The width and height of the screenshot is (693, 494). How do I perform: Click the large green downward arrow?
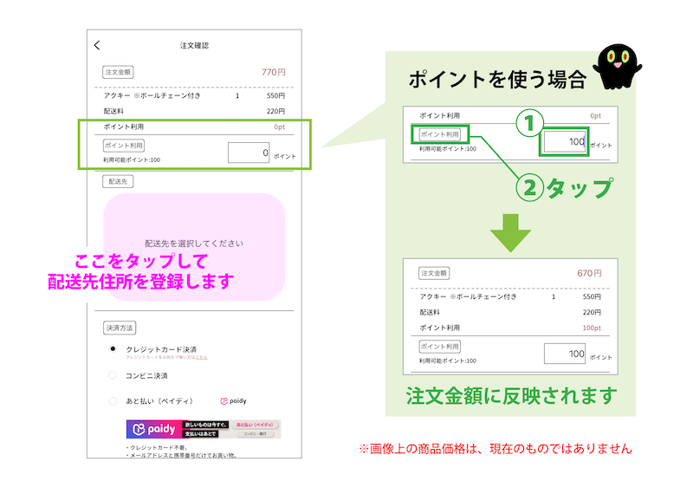click(x=512, y=232)
